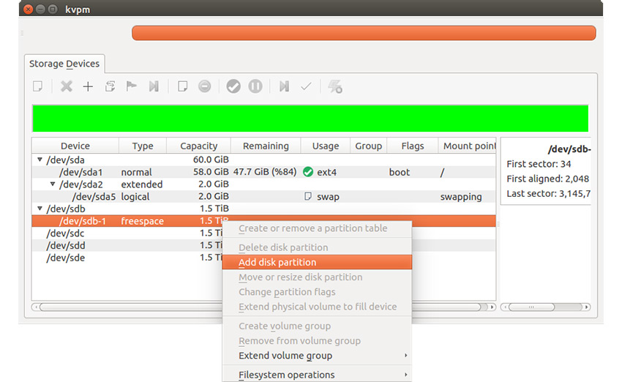The width and height of the screenshot is (622, 382).
Task: Click the green ext4 mounted status icon
Action: (x=308, y=172)
